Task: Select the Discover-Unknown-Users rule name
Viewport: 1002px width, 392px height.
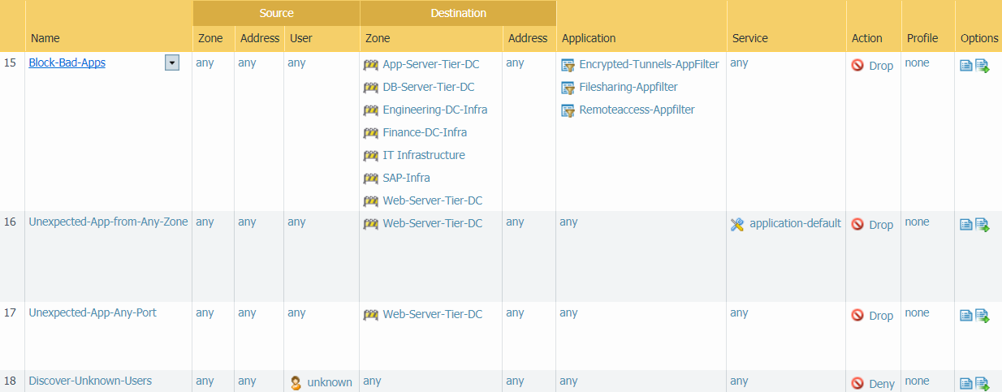Action: coord(90,381)
